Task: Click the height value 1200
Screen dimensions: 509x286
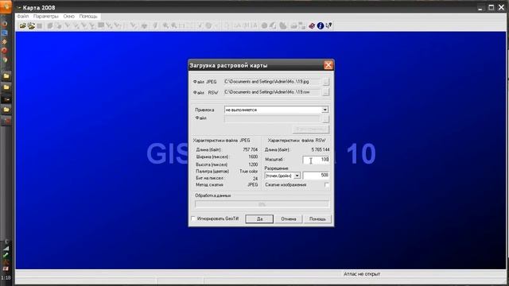Action: (253, 164)
